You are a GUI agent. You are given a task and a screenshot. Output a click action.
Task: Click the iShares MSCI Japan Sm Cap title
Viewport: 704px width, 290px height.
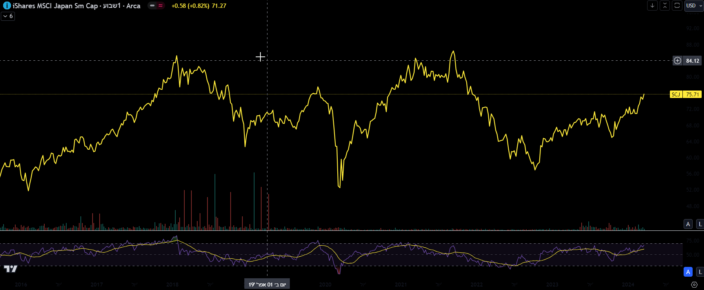pos(55,6)
